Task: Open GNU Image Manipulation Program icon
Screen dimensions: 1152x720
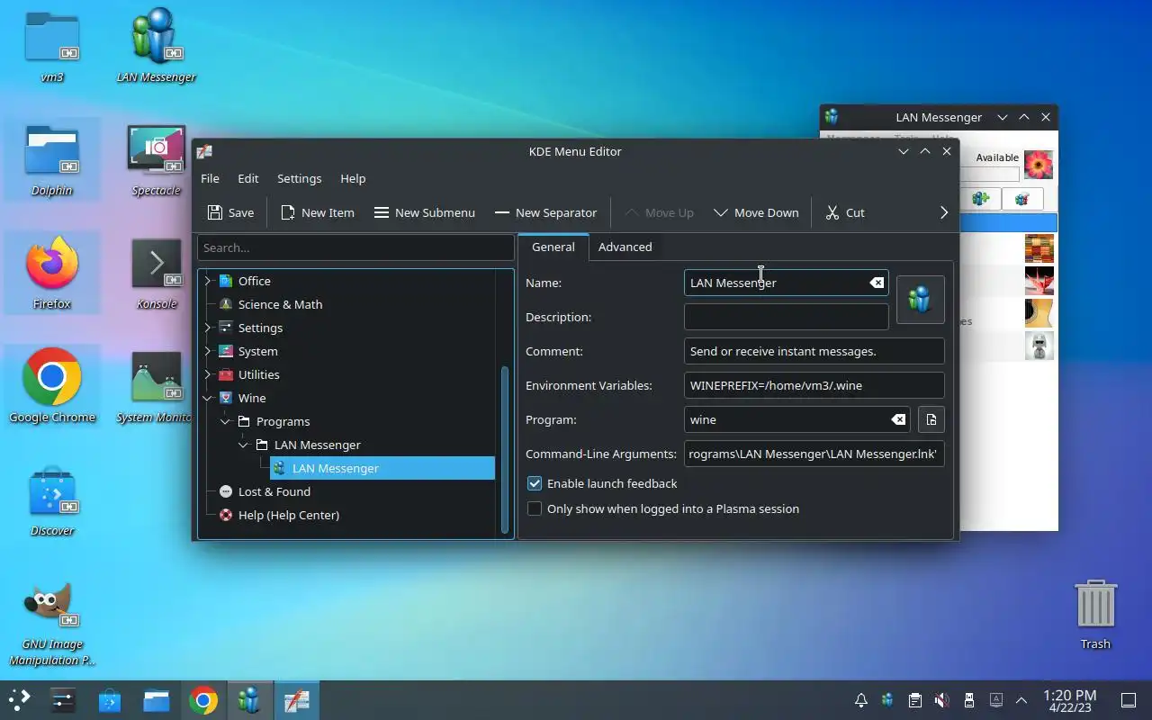Action: pyautogui.click(x=52, y=623)
